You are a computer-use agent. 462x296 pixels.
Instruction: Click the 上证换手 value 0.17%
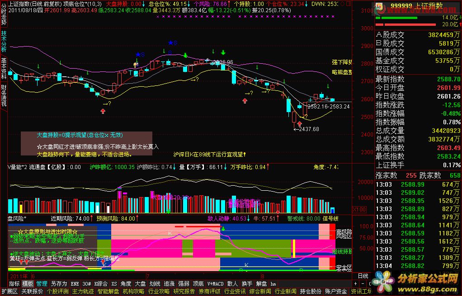[452, 165]
